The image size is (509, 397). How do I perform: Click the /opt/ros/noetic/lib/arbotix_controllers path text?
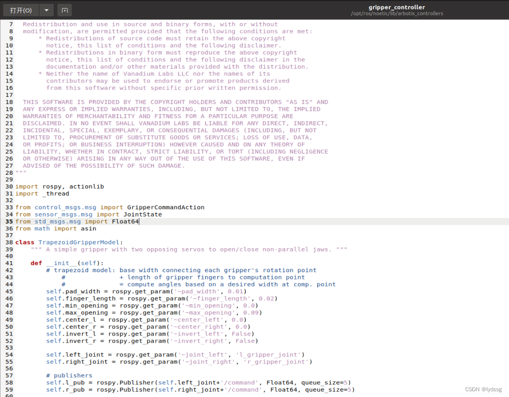pyautogui.click(x=396, y=13)
